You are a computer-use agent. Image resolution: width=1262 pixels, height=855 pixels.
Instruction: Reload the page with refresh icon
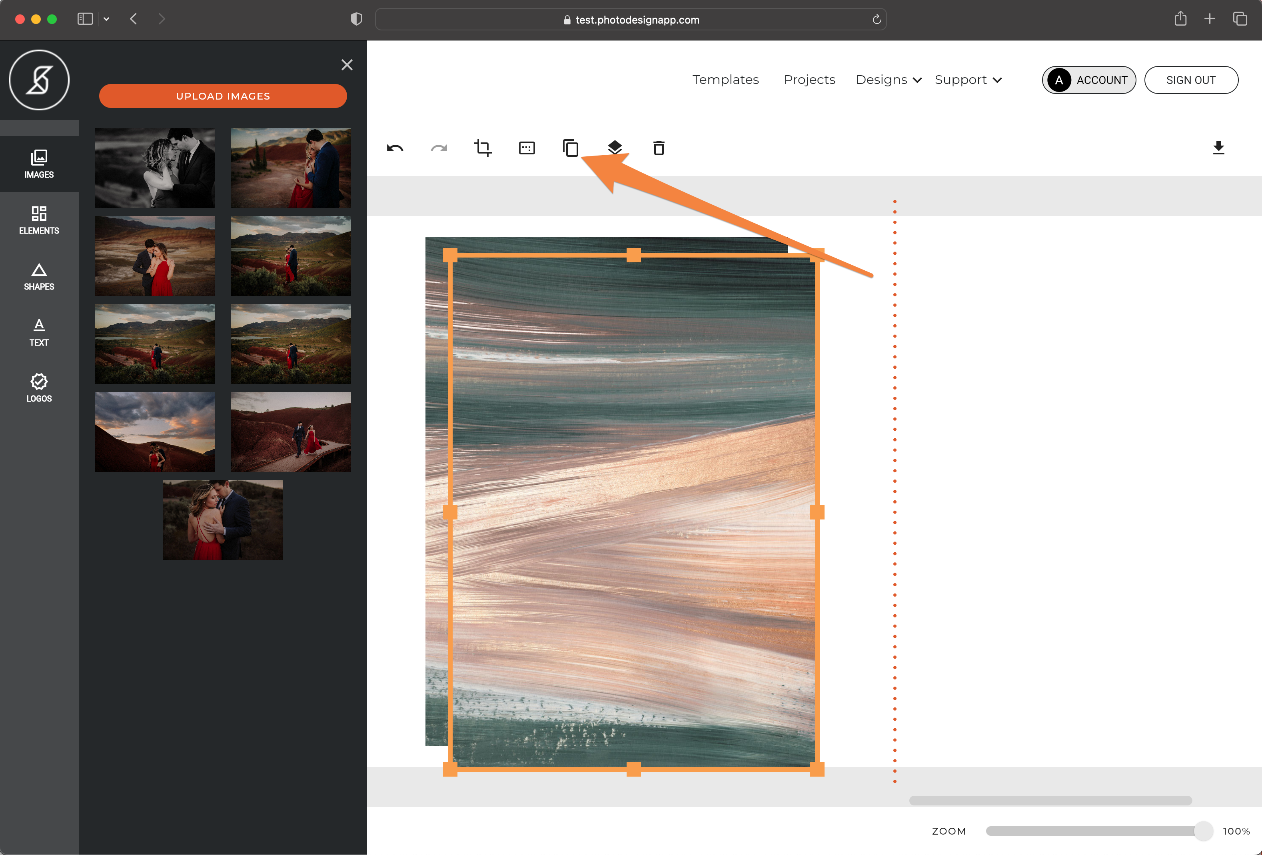[x=877, y=20]
